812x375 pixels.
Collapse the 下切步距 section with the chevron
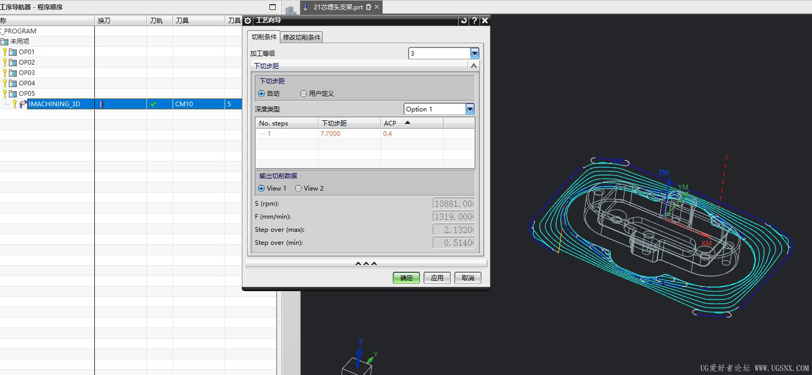[x=473, y=66]
